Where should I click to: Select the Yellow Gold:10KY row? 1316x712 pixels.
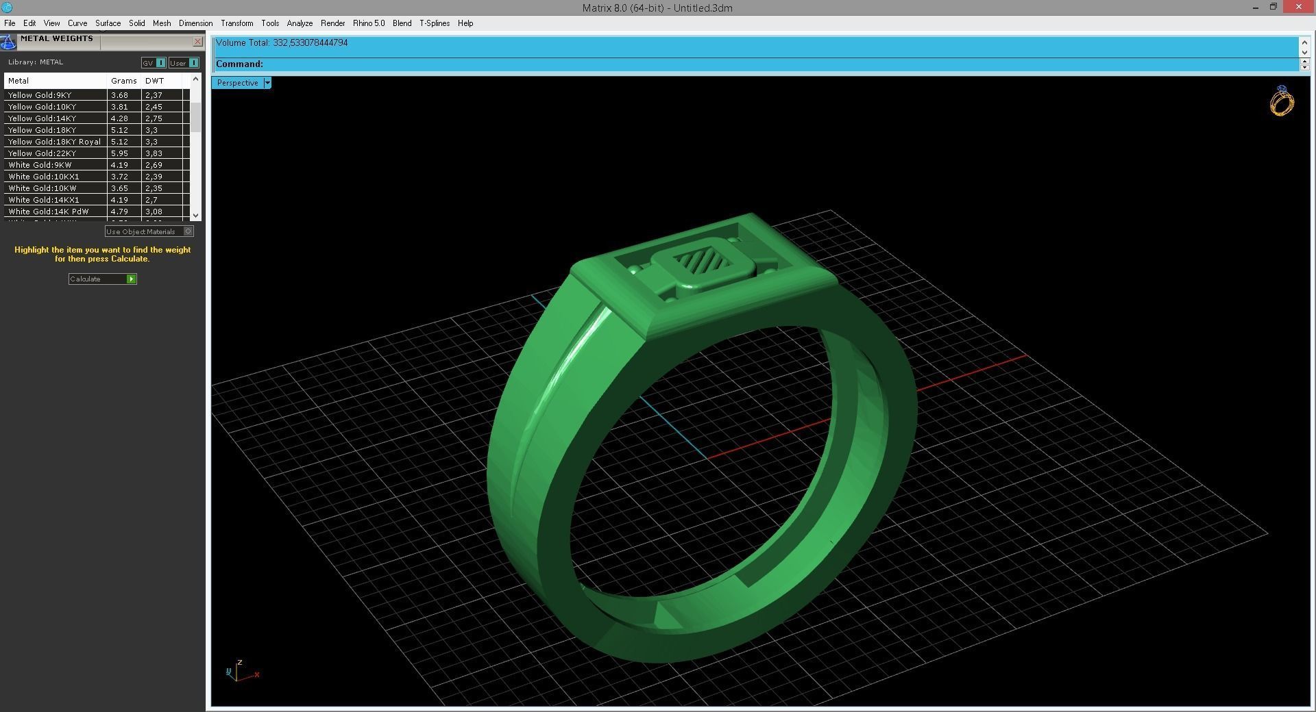pyautogui.click(x=97, y=107)
